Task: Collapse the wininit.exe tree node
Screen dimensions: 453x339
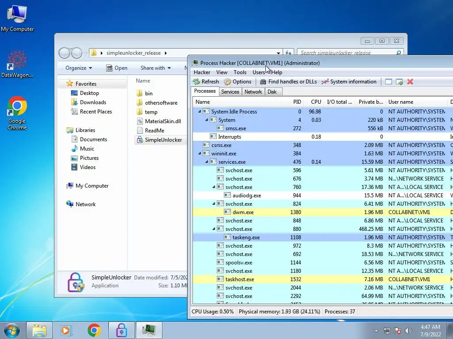Action: click(x=200, y=154)
